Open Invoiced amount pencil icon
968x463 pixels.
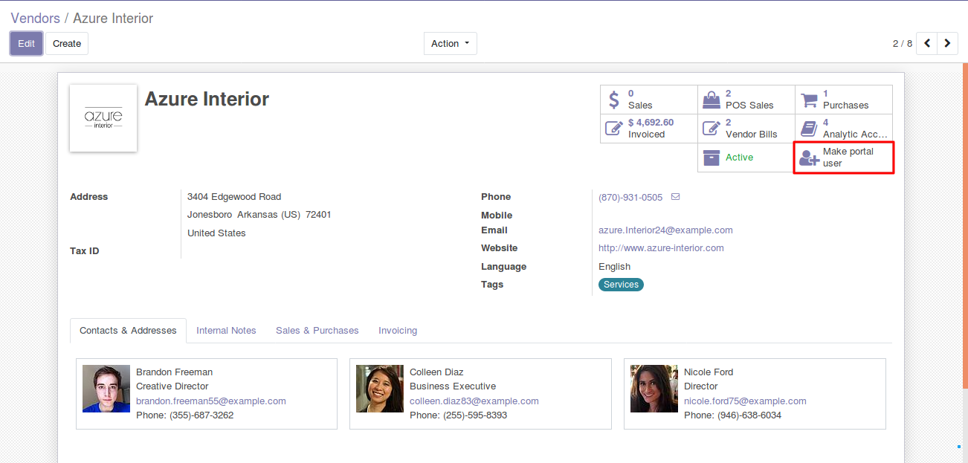[613, 129]
